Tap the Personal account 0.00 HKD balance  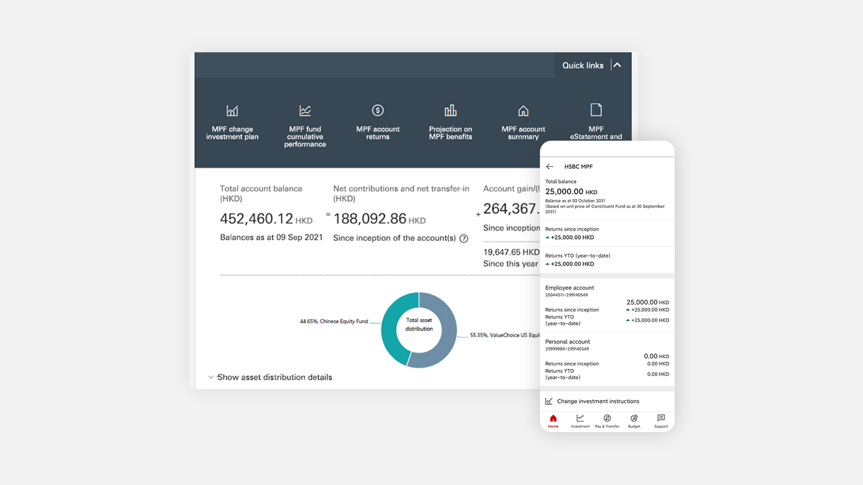(656, 356)
